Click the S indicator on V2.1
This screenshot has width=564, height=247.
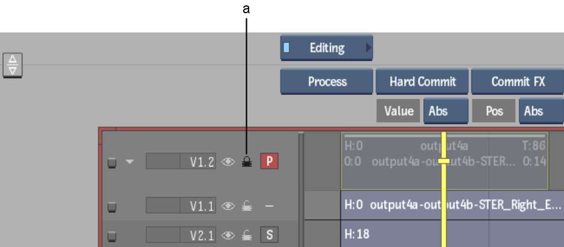[270, 235]
